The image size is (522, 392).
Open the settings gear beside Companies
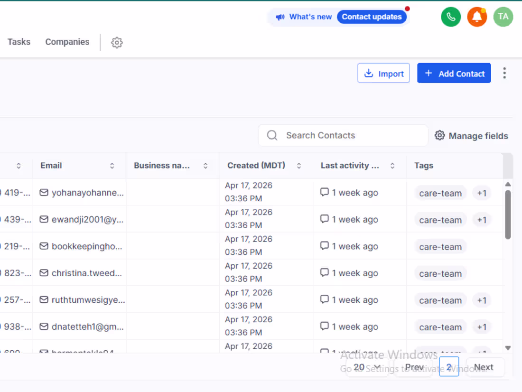coord(117,42)
